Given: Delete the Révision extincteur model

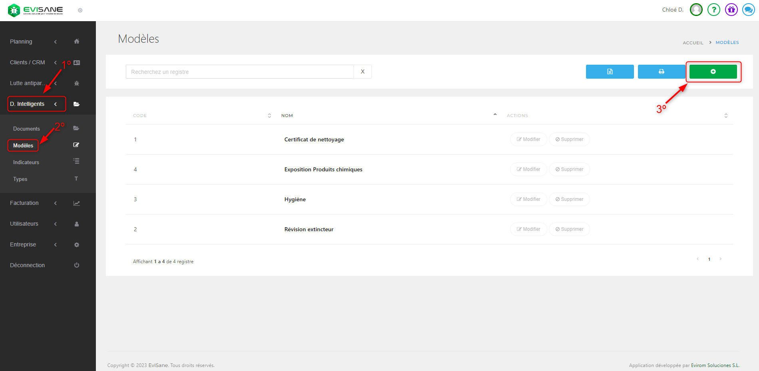Looking at the screenshot, I should click(x=569, y=229).
